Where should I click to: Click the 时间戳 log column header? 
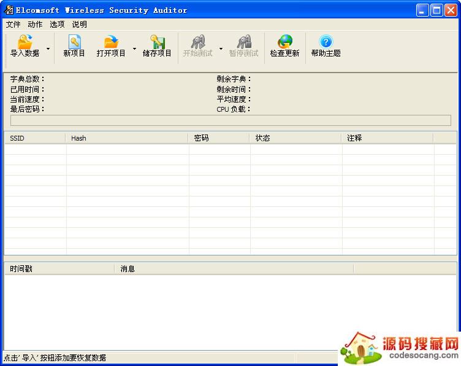tap(59, 268)
